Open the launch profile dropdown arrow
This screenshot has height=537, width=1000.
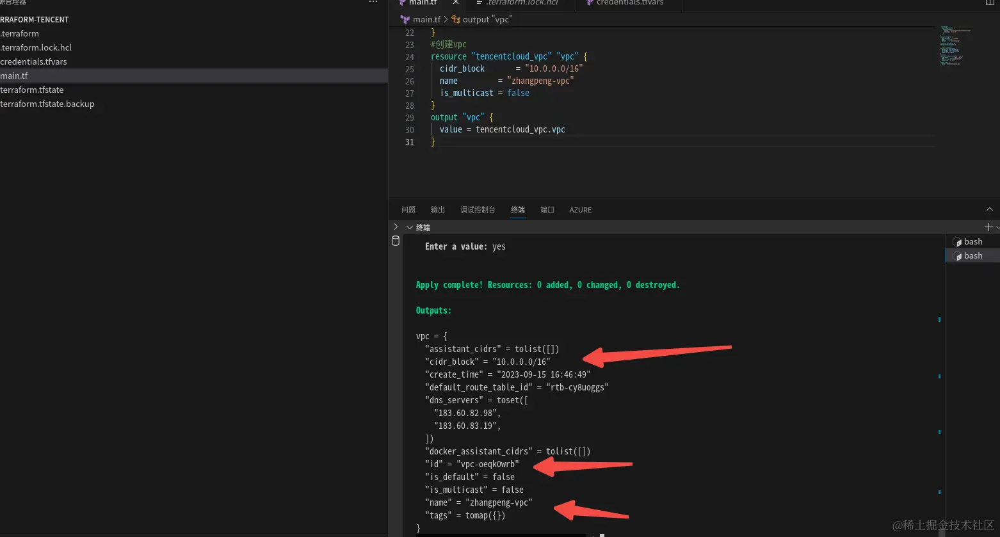997,227
